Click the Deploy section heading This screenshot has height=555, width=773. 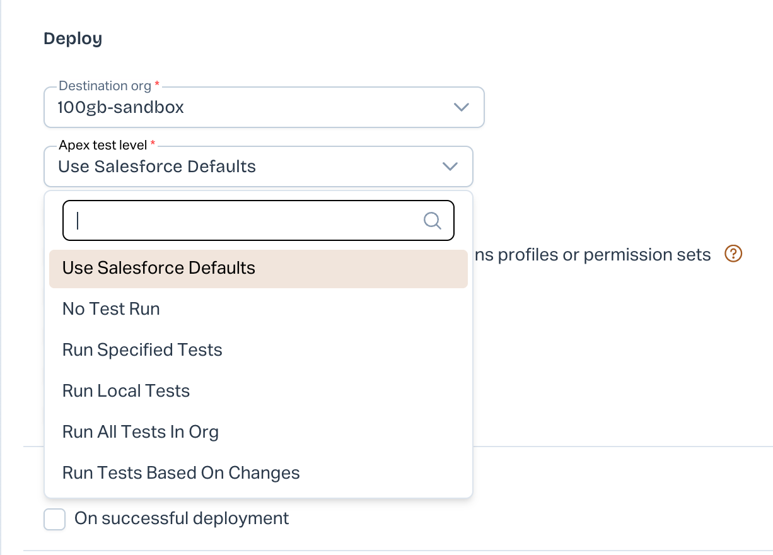73,38
